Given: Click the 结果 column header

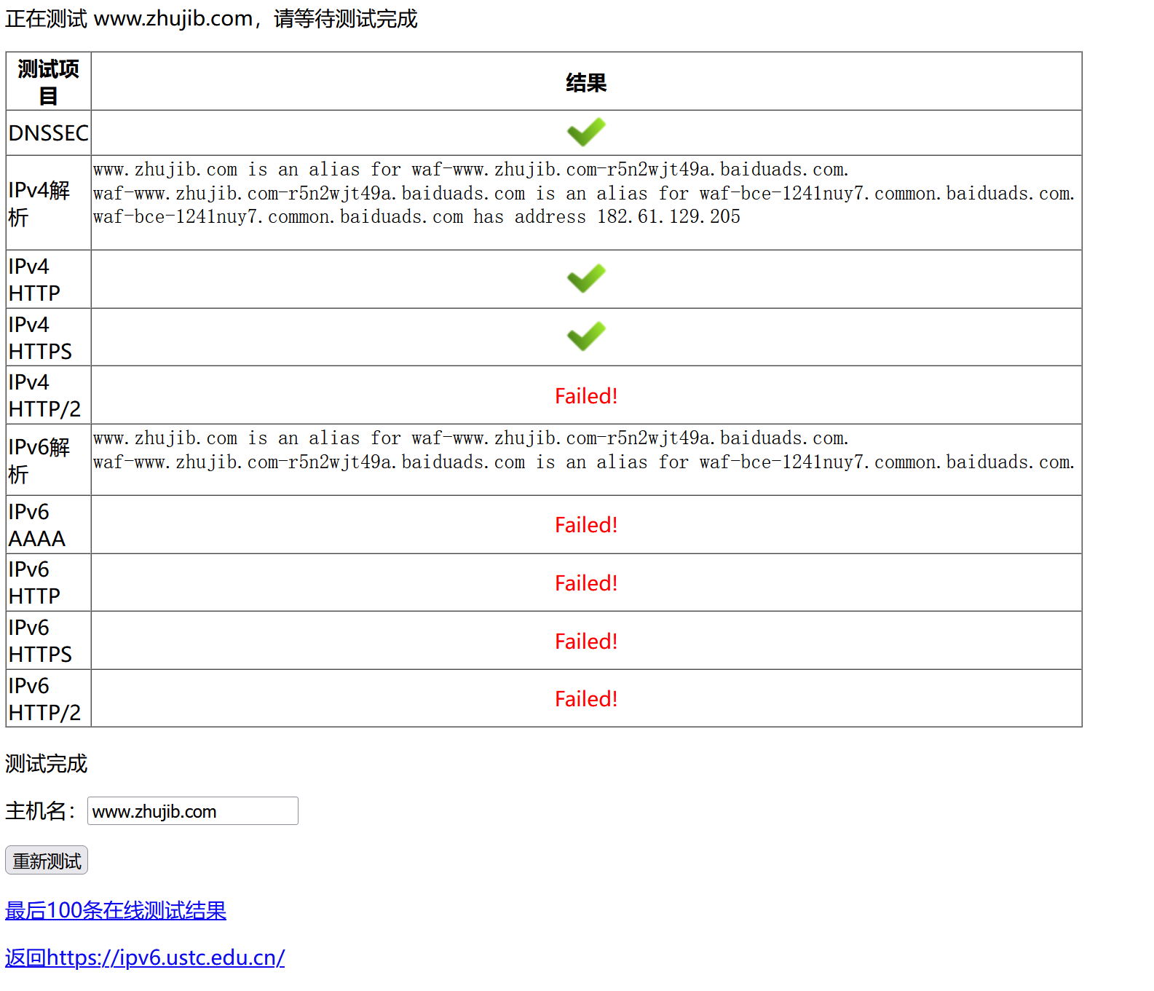Looking at the screenshot, I should pos(586,82).
